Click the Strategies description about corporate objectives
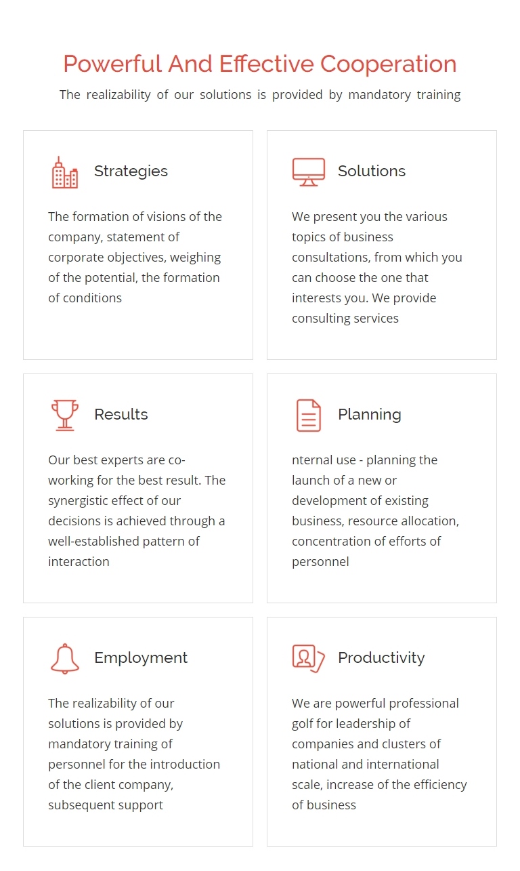 135,258
